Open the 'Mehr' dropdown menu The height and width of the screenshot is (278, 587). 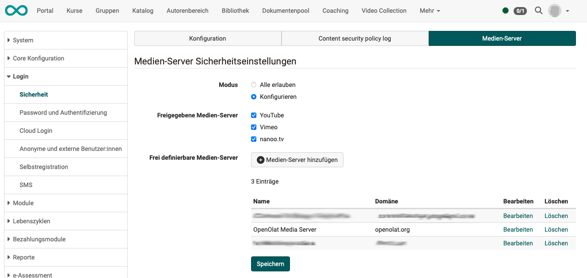pos(429,10)
